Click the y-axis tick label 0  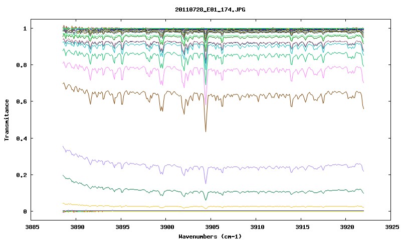pos(25,211)
